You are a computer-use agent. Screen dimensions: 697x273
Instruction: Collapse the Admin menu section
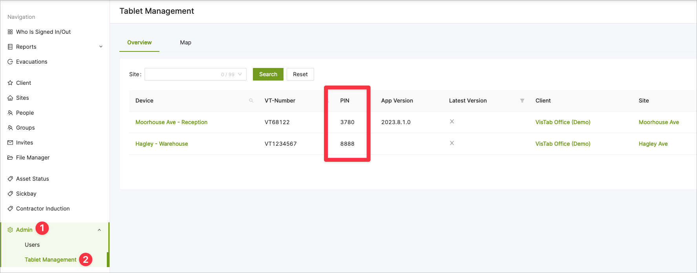pos(99,230)
